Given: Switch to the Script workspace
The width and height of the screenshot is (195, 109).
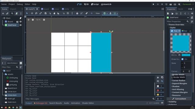Looking at the screenshot, I should point(95,4).
